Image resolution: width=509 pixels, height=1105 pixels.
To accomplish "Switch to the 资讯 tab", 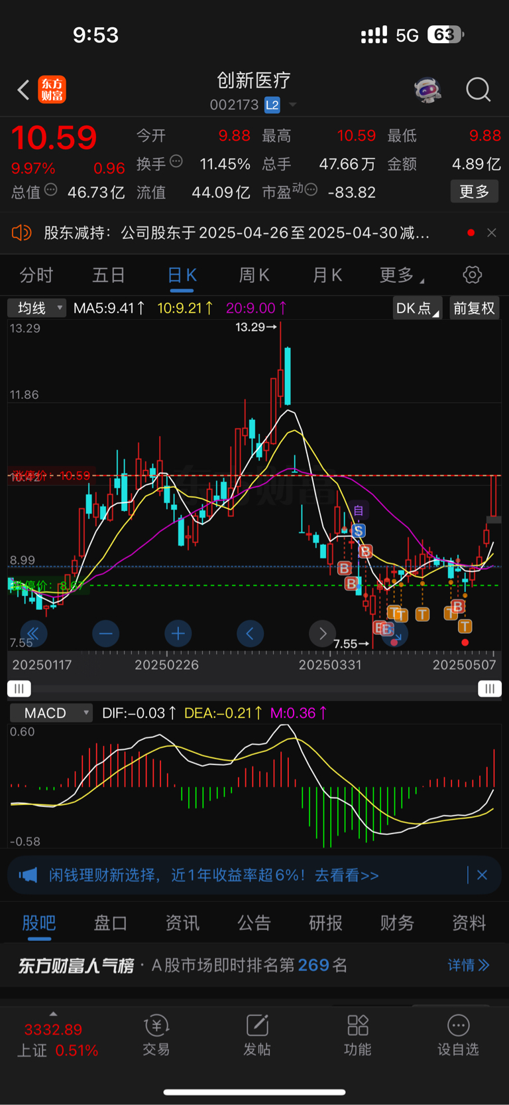I will click(182, 922).
